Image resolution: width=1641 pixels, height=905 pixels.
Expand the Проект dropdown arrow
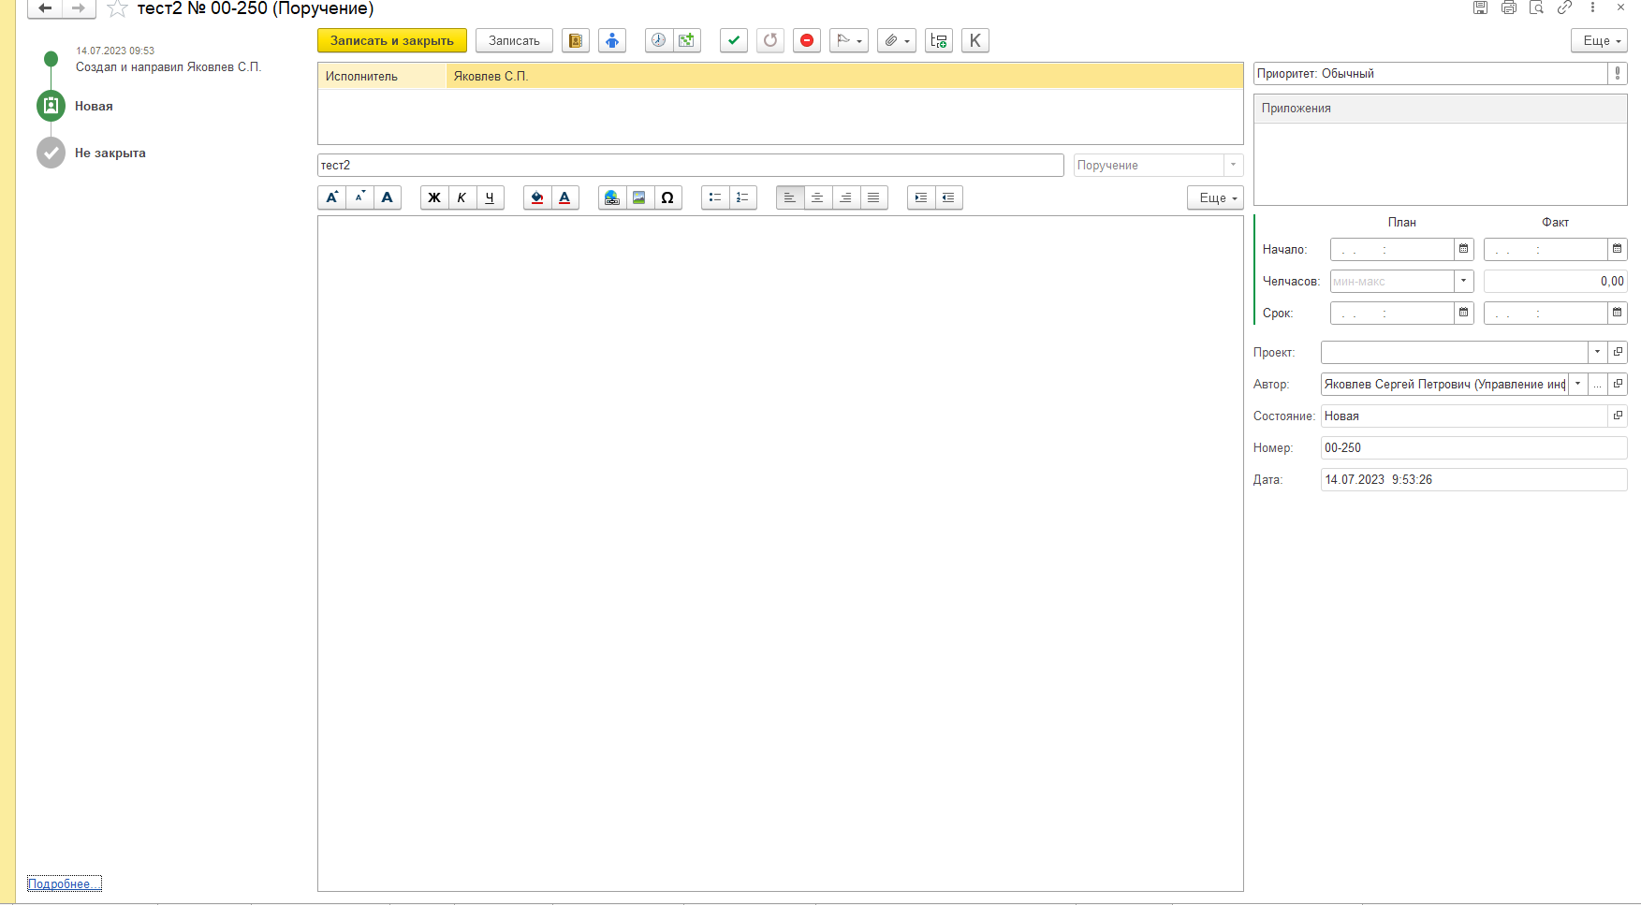click(x=1597, y=352)
